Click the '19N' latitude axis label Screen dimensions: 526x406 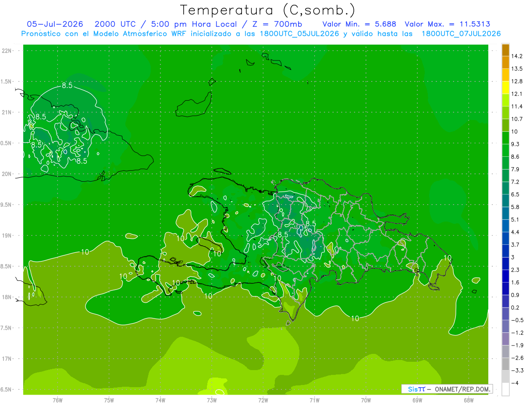click(x=7, y=236)
